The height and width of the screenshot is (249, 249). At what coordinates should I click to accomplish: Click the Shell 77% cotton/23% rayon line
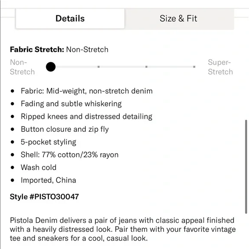[x=70, y=155]
